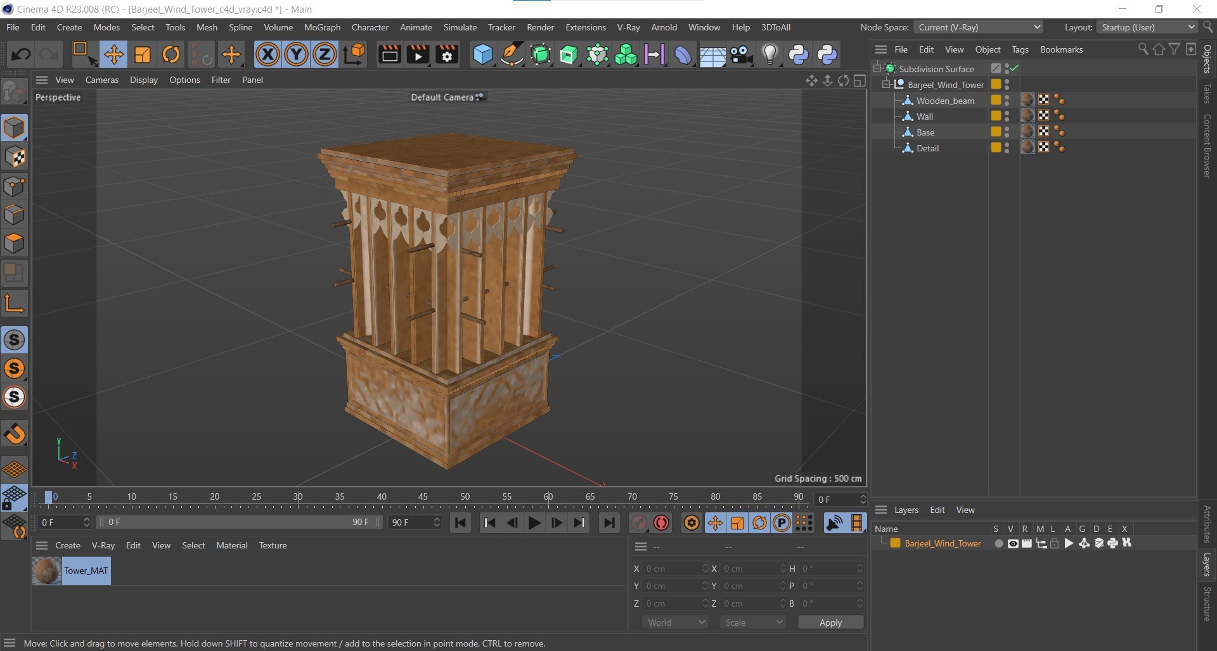Toggle Subdivision Surface enable checkmark

pyautogui.click(x=1014, y=68)
